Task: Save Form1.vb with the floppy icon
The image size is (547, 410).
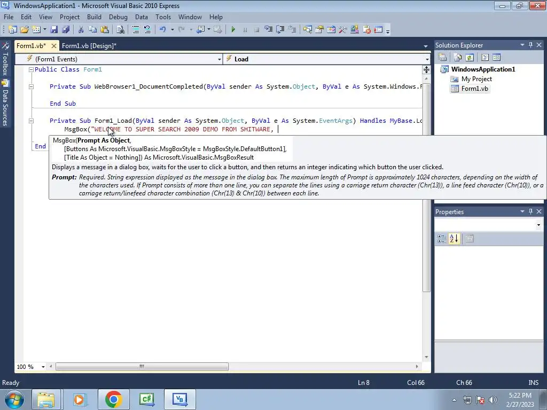Action: pos(54,30)
